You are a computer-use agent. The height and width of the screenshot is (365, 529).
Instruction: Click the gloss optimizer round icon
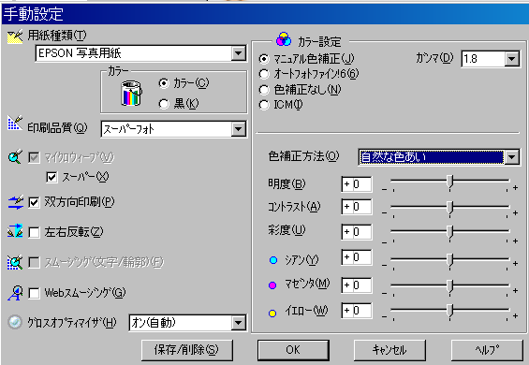(15, 322)
